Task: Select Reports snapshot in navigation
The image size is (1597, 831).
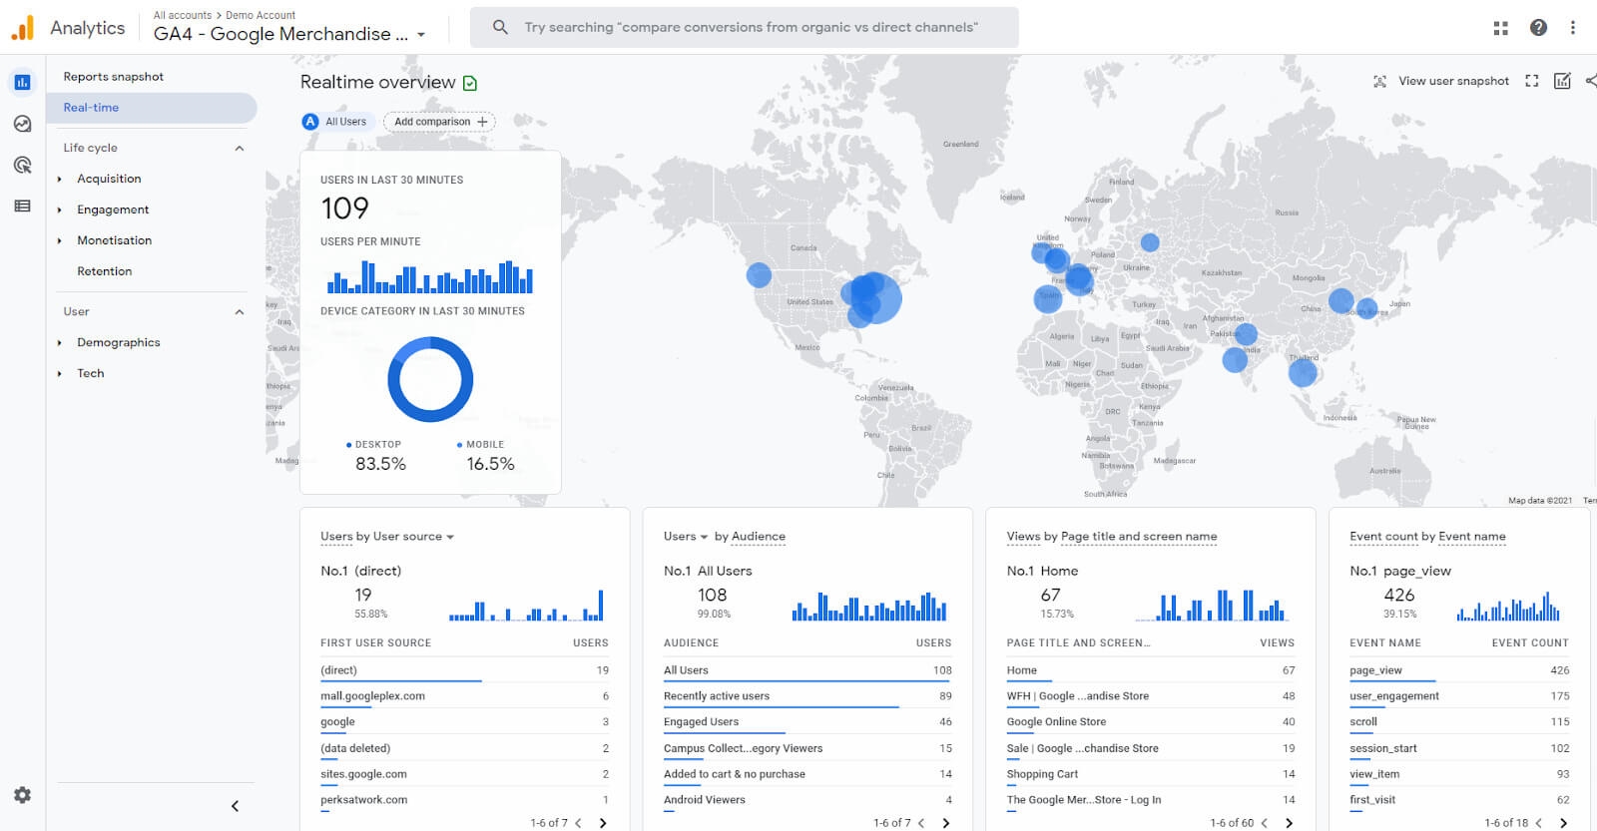Action: coord(113,76)
